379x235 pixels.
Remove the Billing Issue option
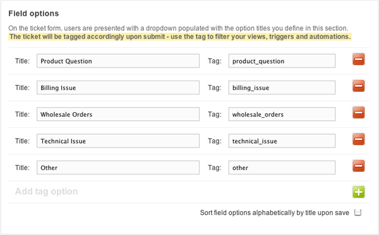click(x=358, y=86)
